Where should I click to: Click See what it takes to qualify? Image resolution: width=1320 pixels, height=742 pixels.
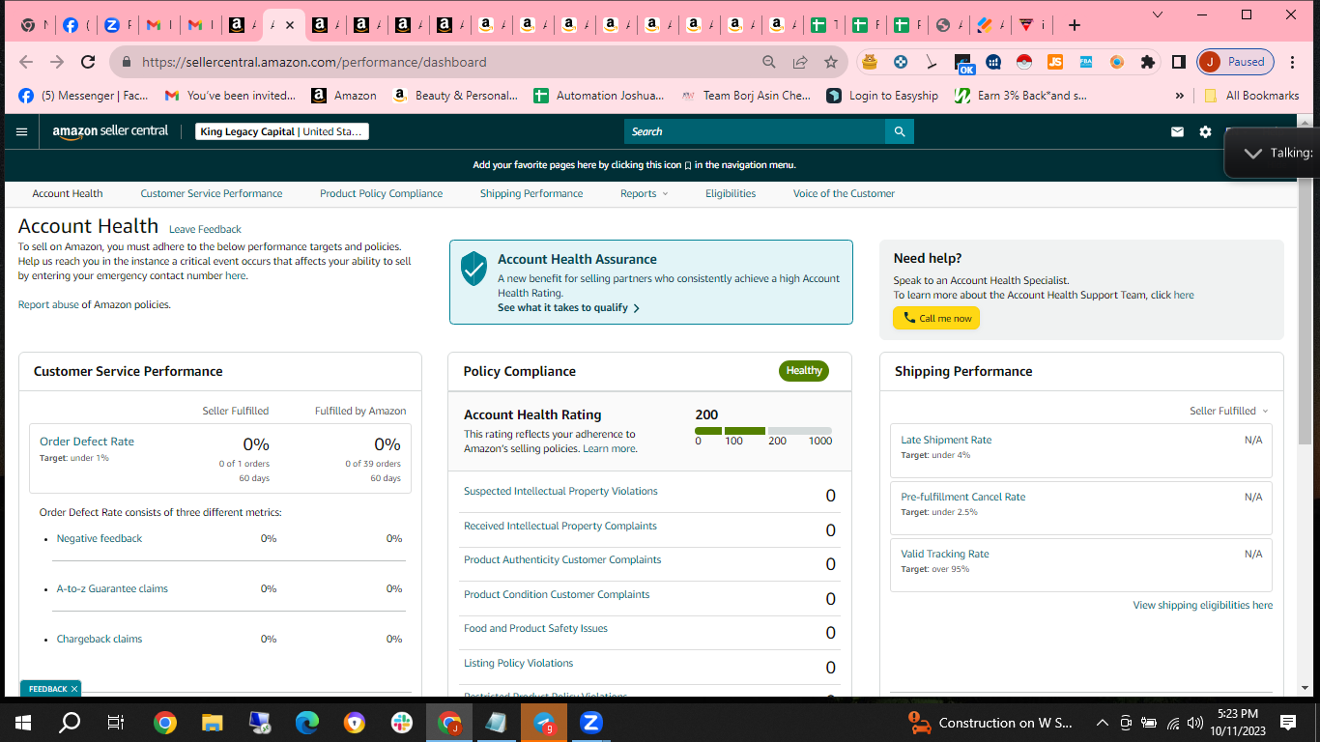[568, 307]
